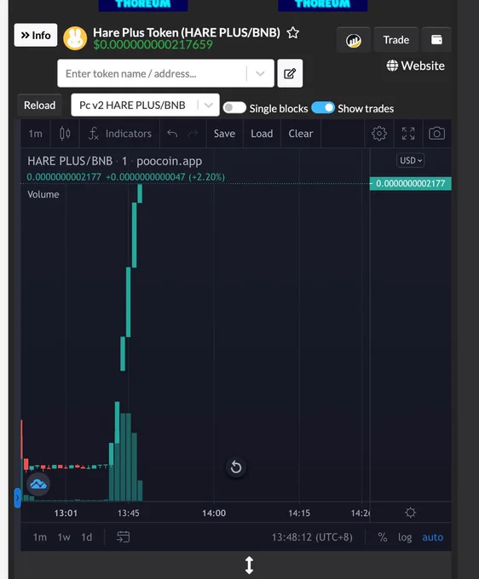Change the 1m chart interval in toolbar

click(x=36, y=134)
